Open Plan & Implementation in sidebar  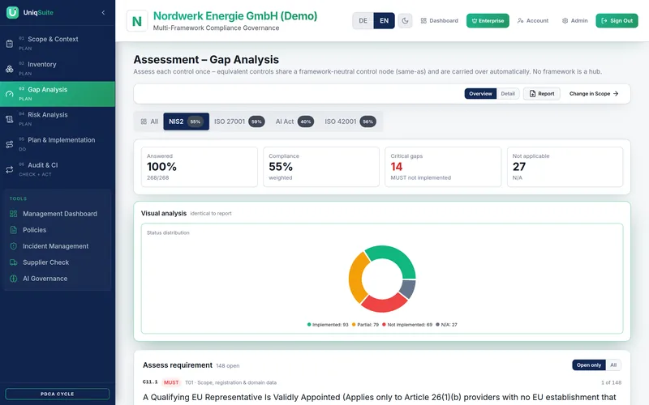[58, 144]
